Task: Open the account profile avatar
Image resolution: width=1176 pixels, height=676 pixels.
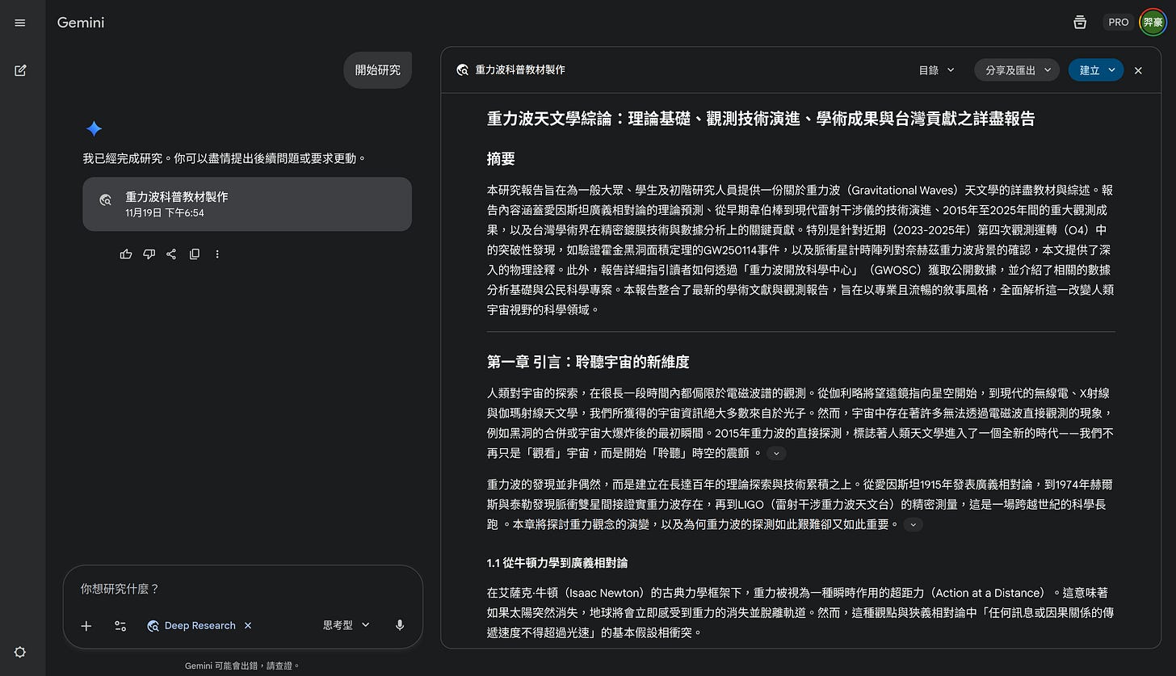Action: tap(1153, 23)
